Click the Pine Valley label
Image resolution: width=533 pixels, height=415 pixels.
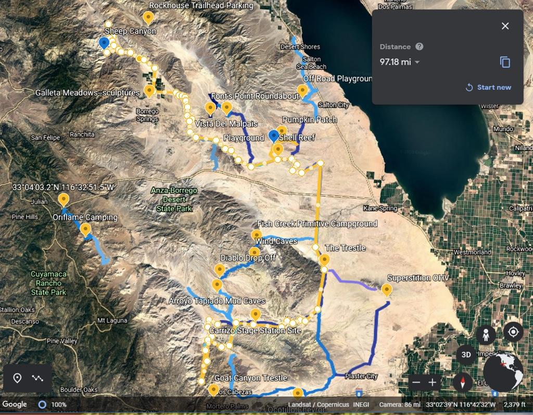click(x=62, y=341)
